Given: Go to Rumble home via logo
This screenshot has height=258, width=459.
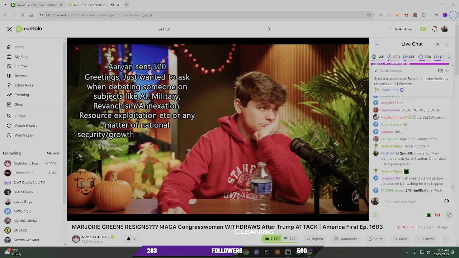Looking at the screenshot, I should click(29, 29).
